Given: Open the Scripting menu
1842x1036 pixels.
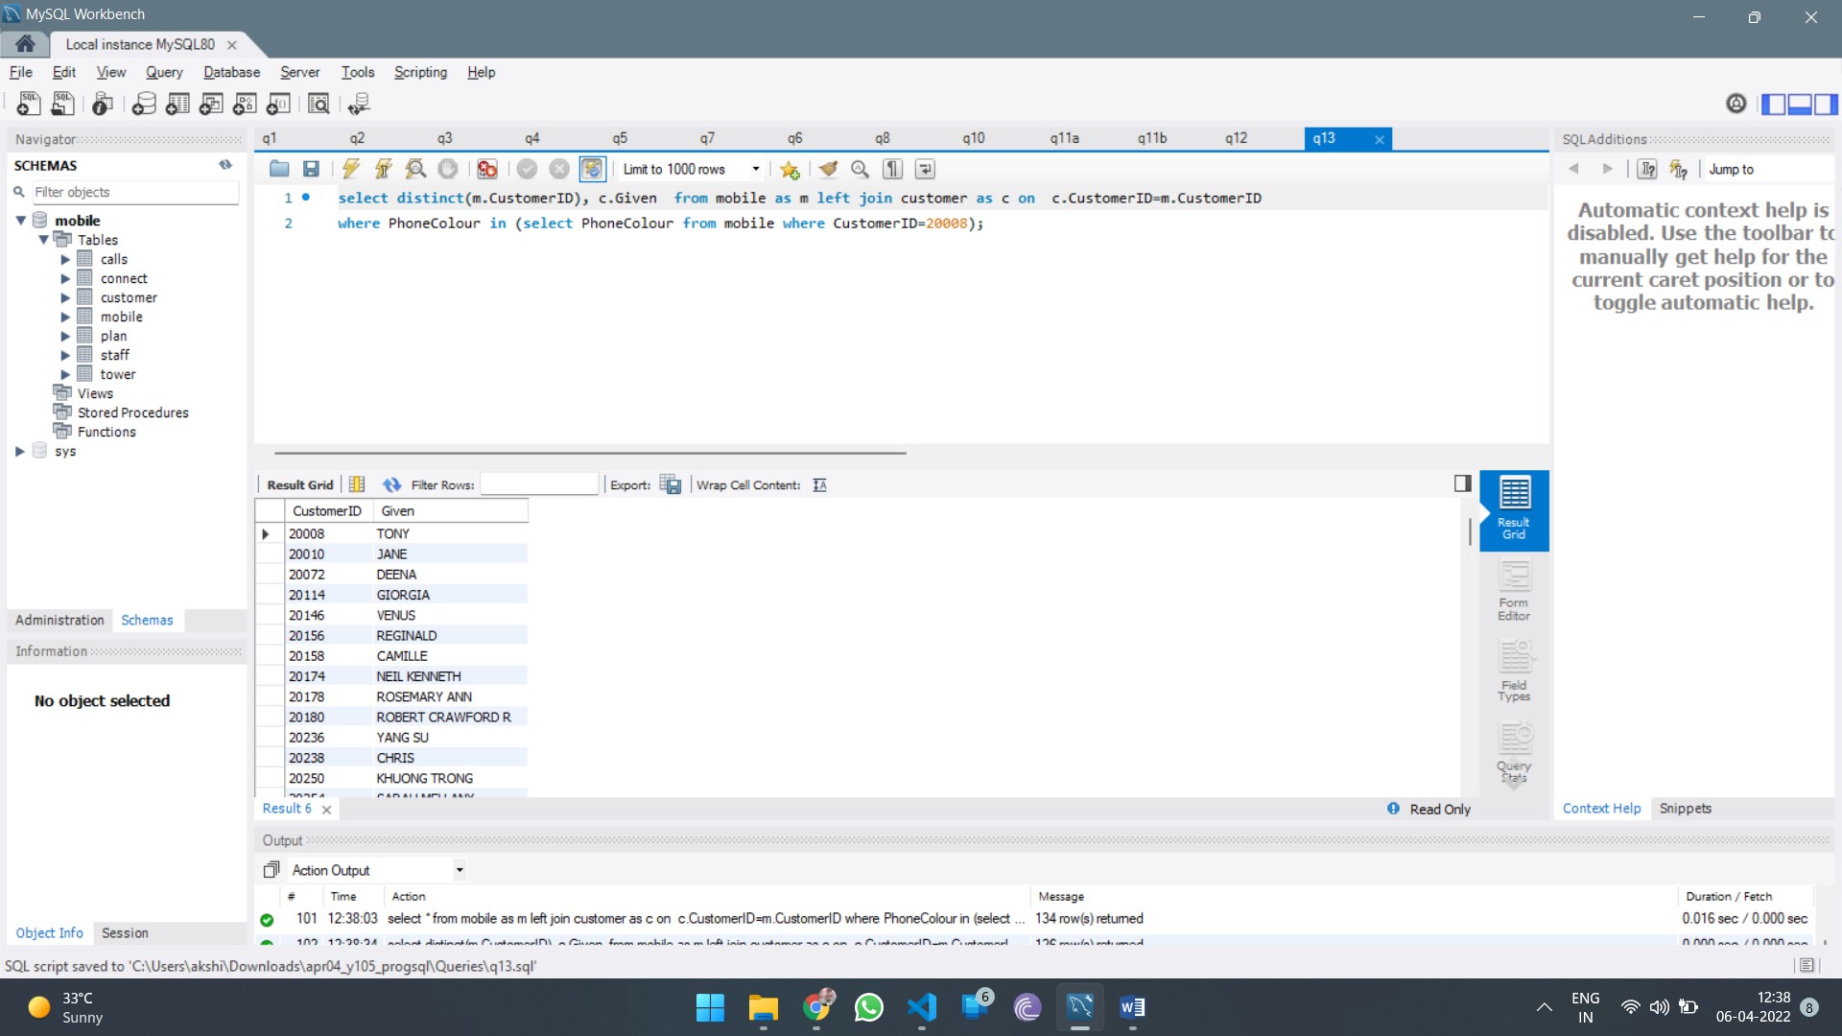Looking at the screenshot, I should [x=420, y=72].
